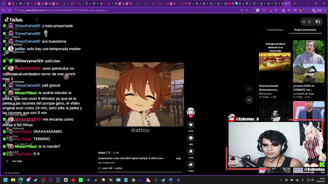Expand the description with the más link

pyautogui.click(x=179, y=158)
